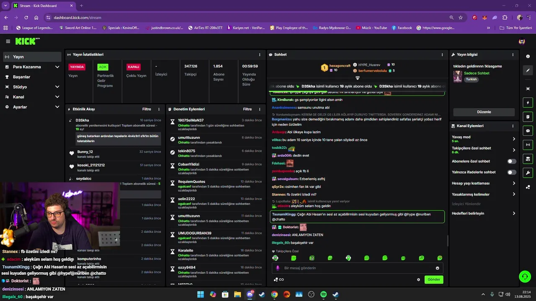Viewport: 536px width, 301px height.
Task: Click the green support headset bubble
Action: tap(524, 276)
